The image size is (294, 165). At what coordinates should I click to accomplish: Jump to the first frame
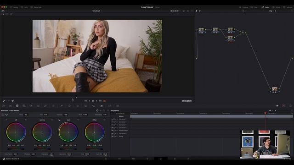click(x=85, y=101)
